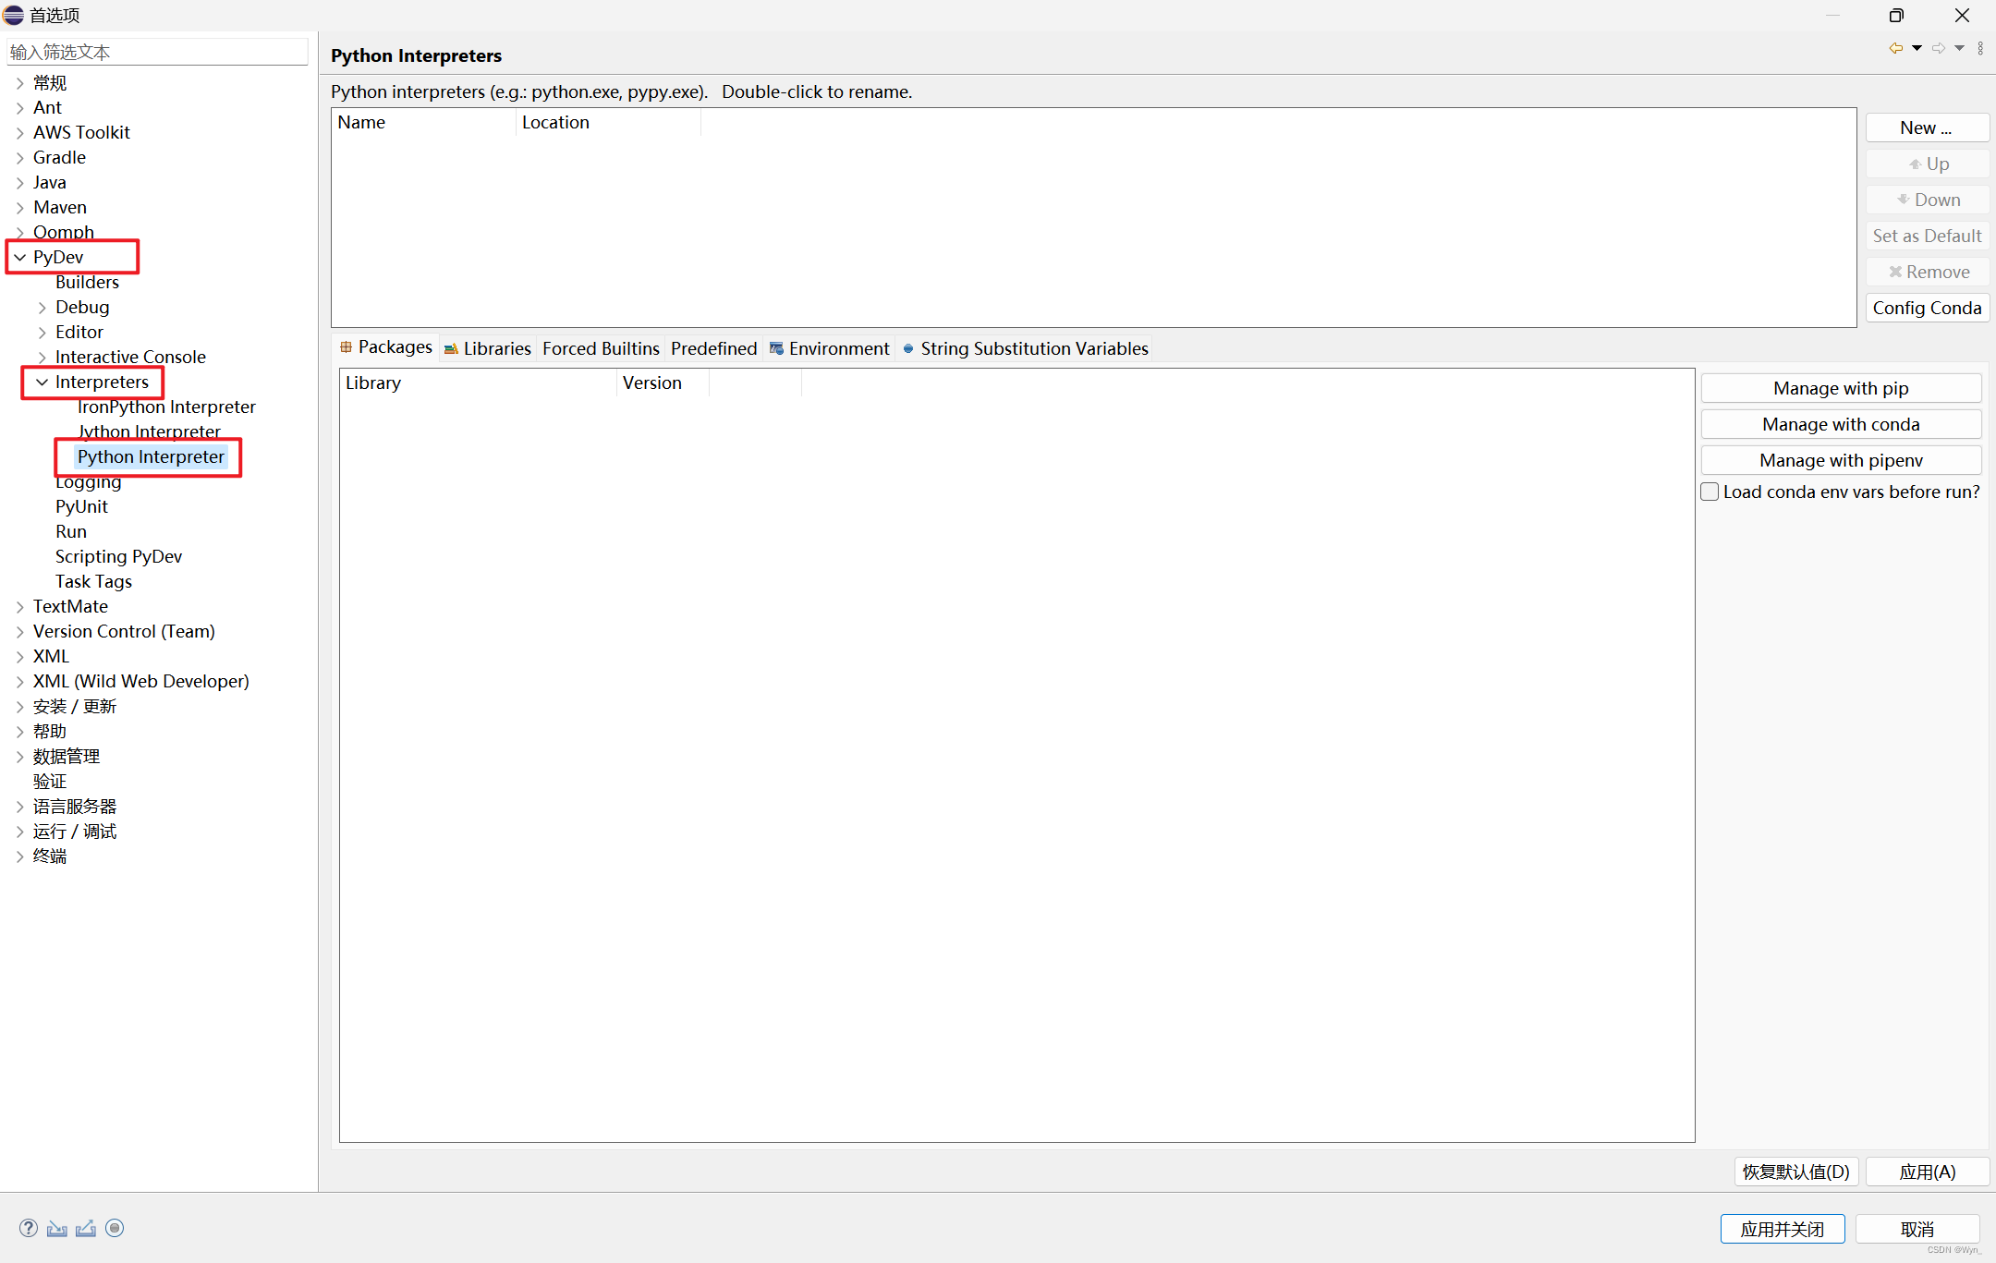Image resolution: width=1996 pixels, height=1263 pixels.
Task: Click the New interpreter button
Action: click(x=1927, y=128)
